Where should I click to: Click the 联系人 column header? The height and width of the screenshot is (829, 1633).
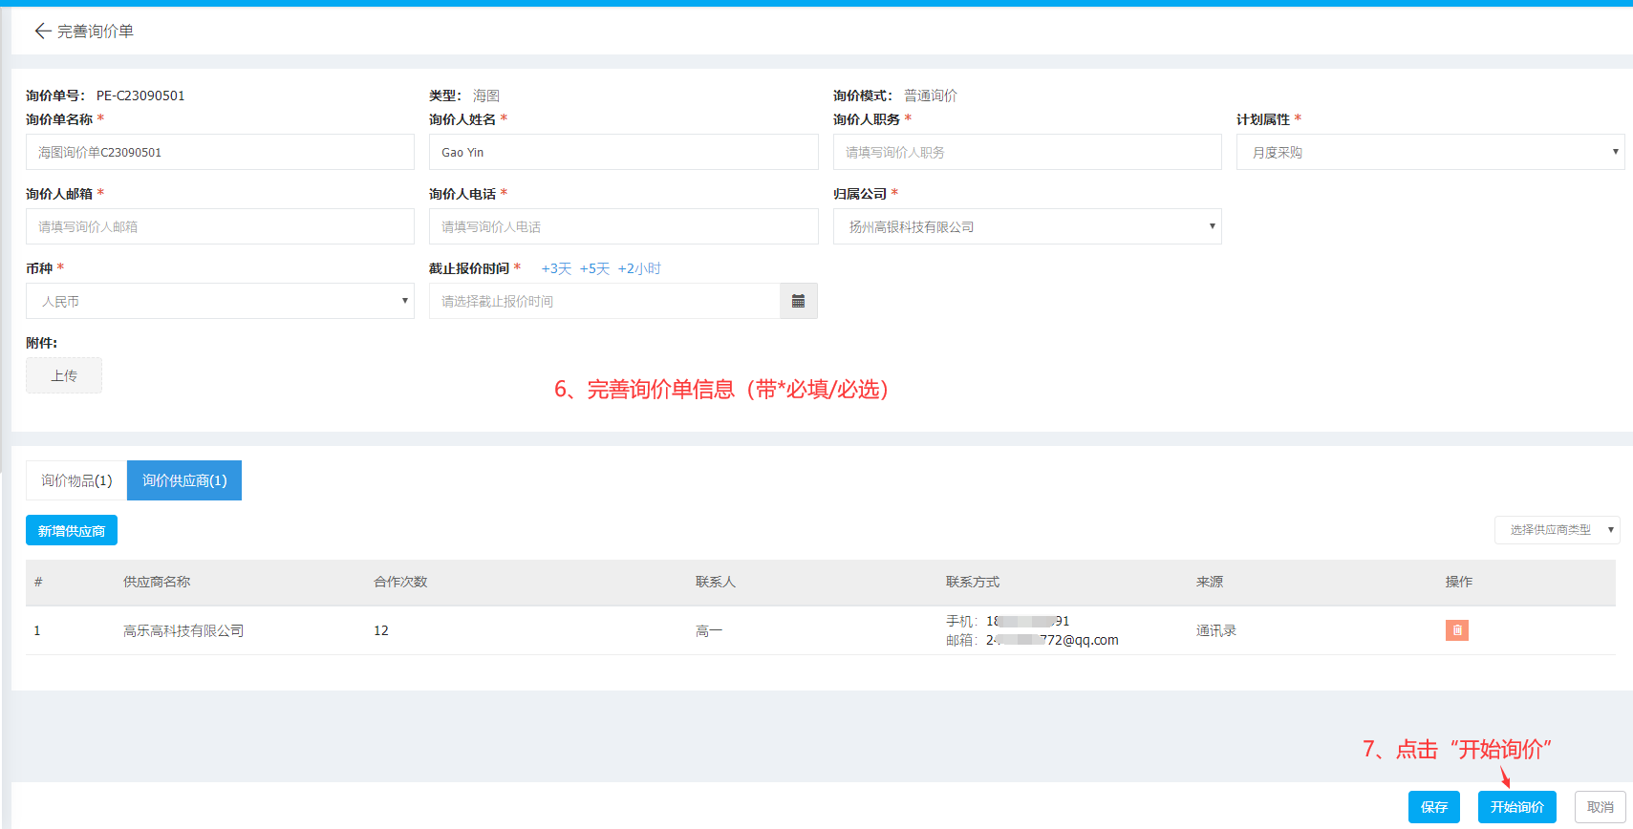716,582
